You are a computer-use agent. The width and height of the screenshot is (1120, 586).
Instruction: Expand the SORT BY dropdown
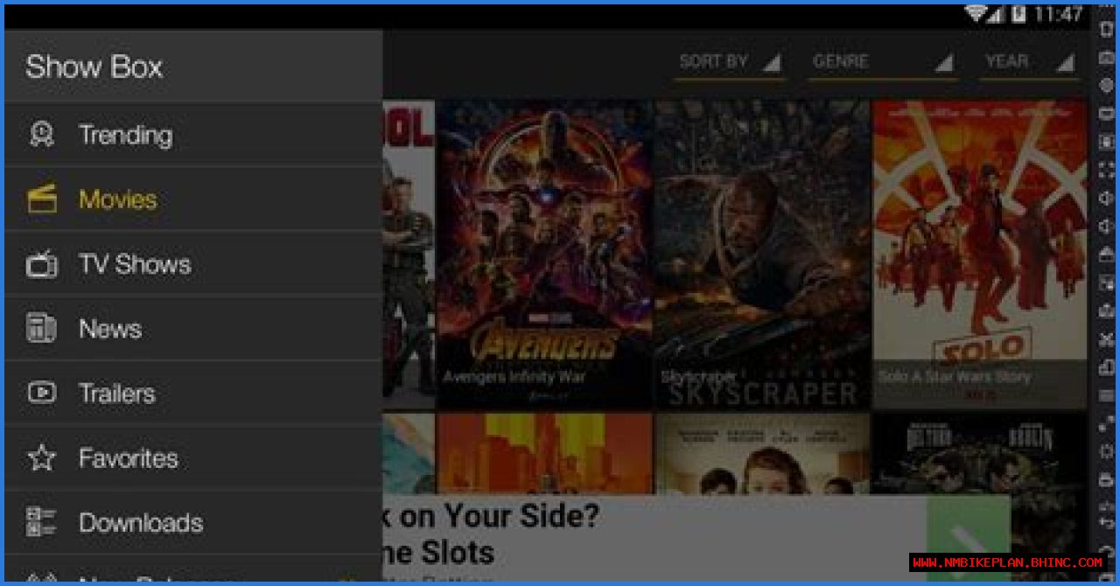[x=730, y=62]
